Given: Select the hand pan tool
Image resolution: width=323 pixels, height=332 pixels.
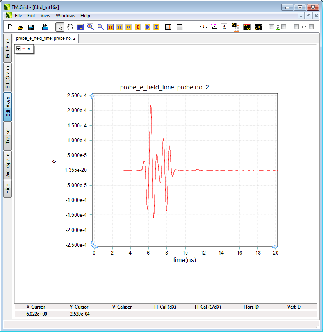Looking at the screenshot, I should tap(70, 27).
